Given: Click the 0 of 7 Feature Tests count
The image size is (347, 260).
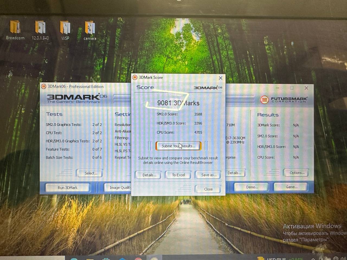Looking at the screenshot, I should tap(97, 149).
